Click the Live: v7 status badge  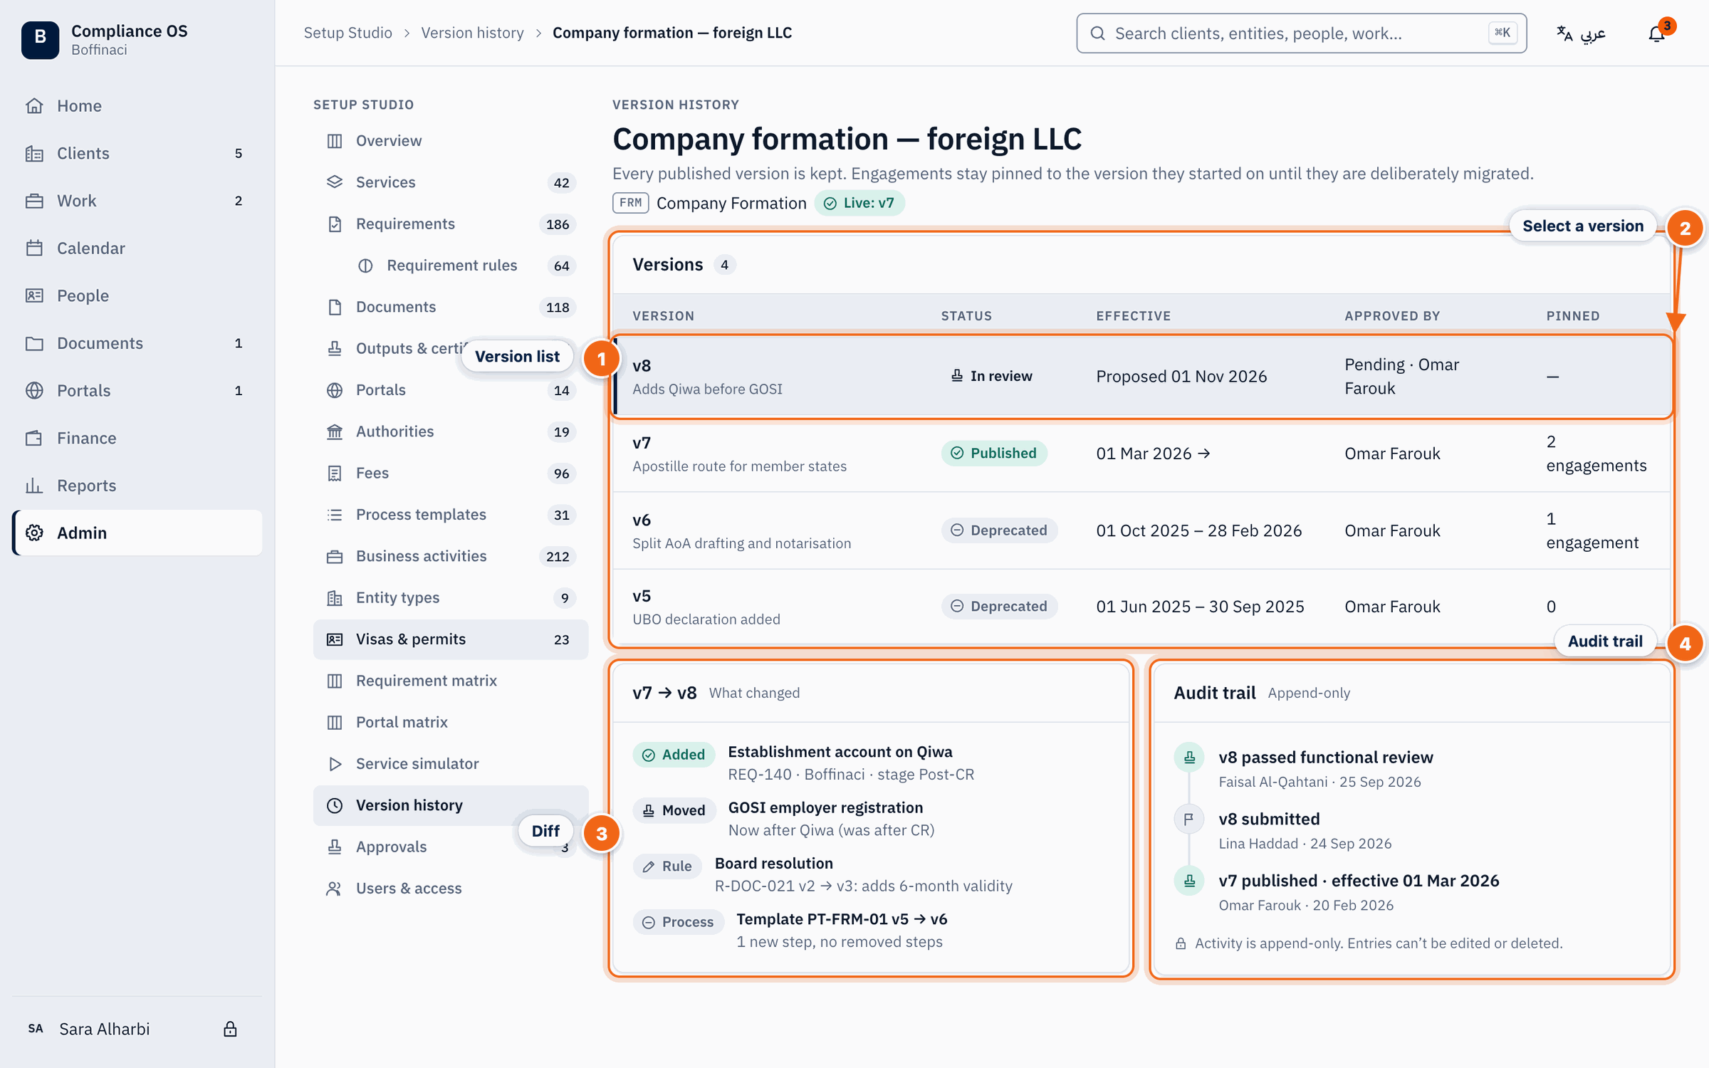(x=859, y=203)
